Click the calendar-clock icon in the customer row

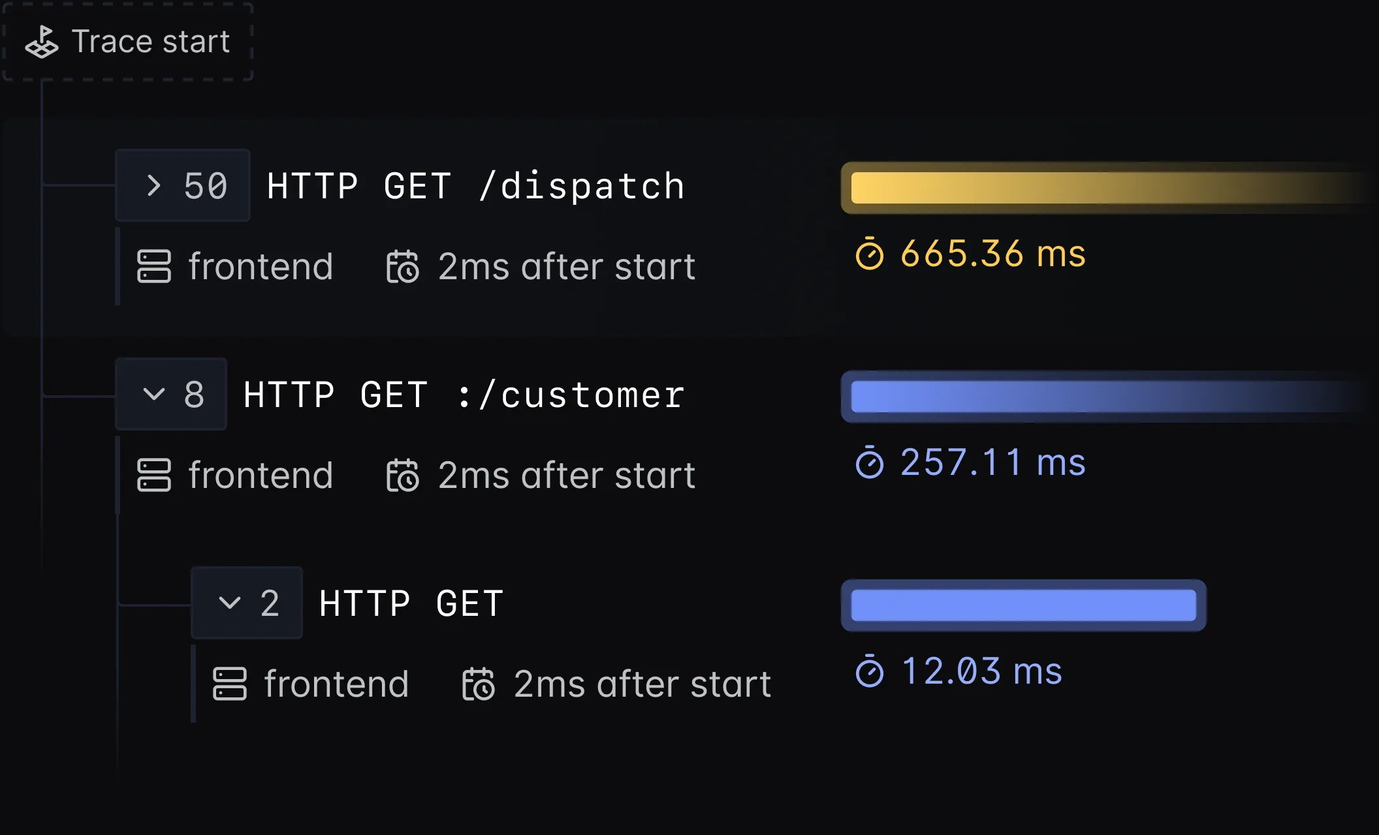[402, 475]
